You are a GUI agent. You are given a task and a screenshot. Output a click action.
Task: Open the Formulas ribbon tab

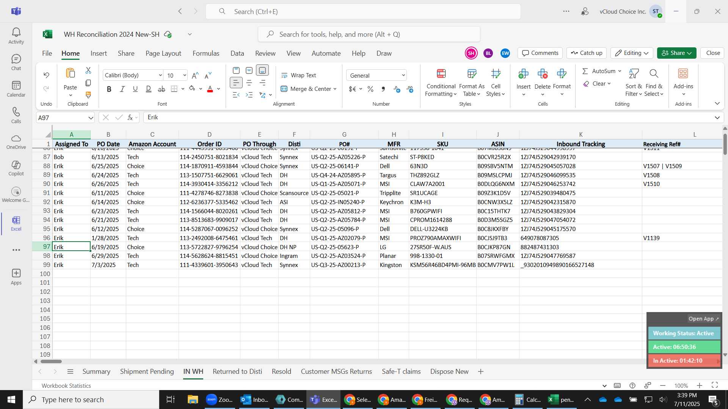pos(206,53)
